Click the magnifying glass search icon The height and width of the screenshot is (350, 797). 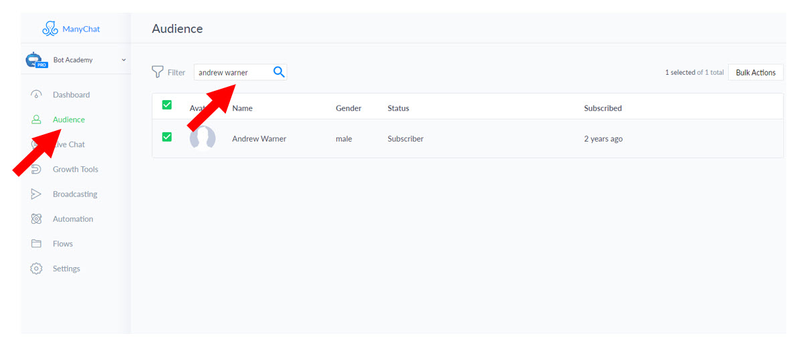click(x=279, y=72)
